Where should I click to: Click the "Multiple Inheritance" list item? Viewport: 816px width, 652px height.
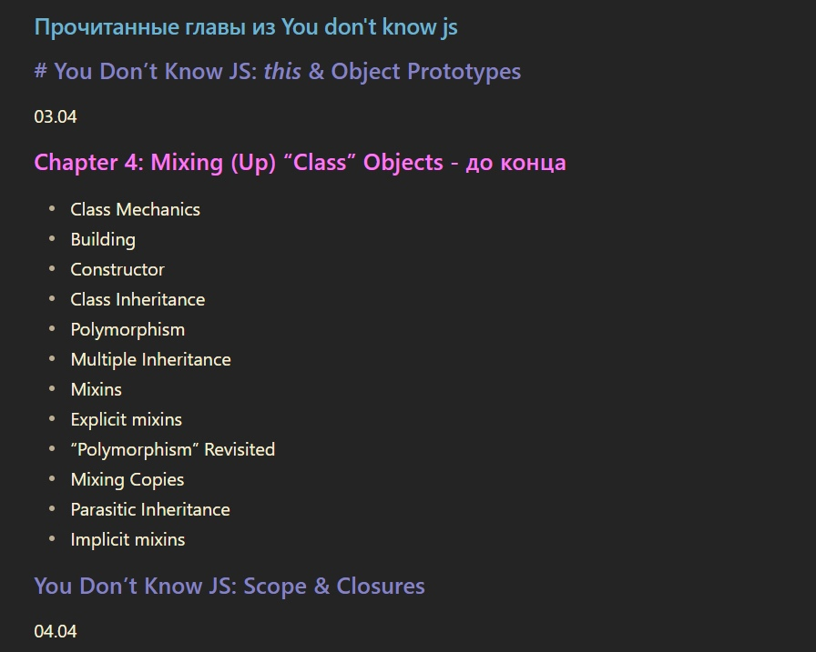tap(150, 359)
